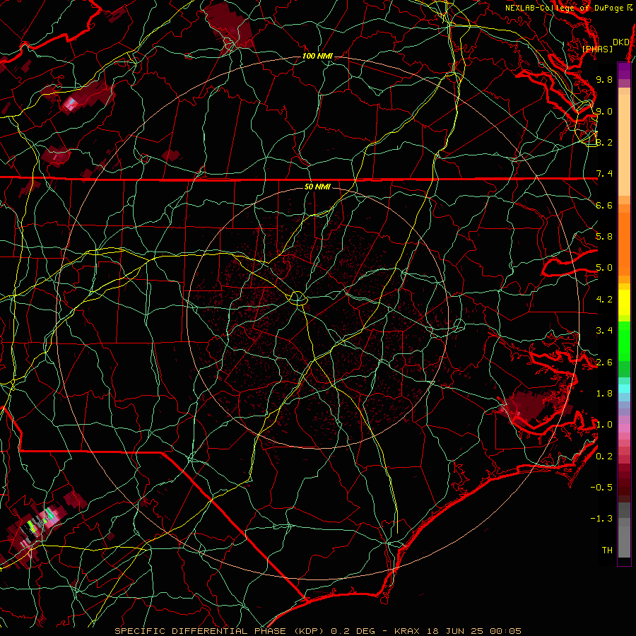Click the 4.2 value on the color scale
This screenshot has height=636, width=636.
[x=604, y=300]
